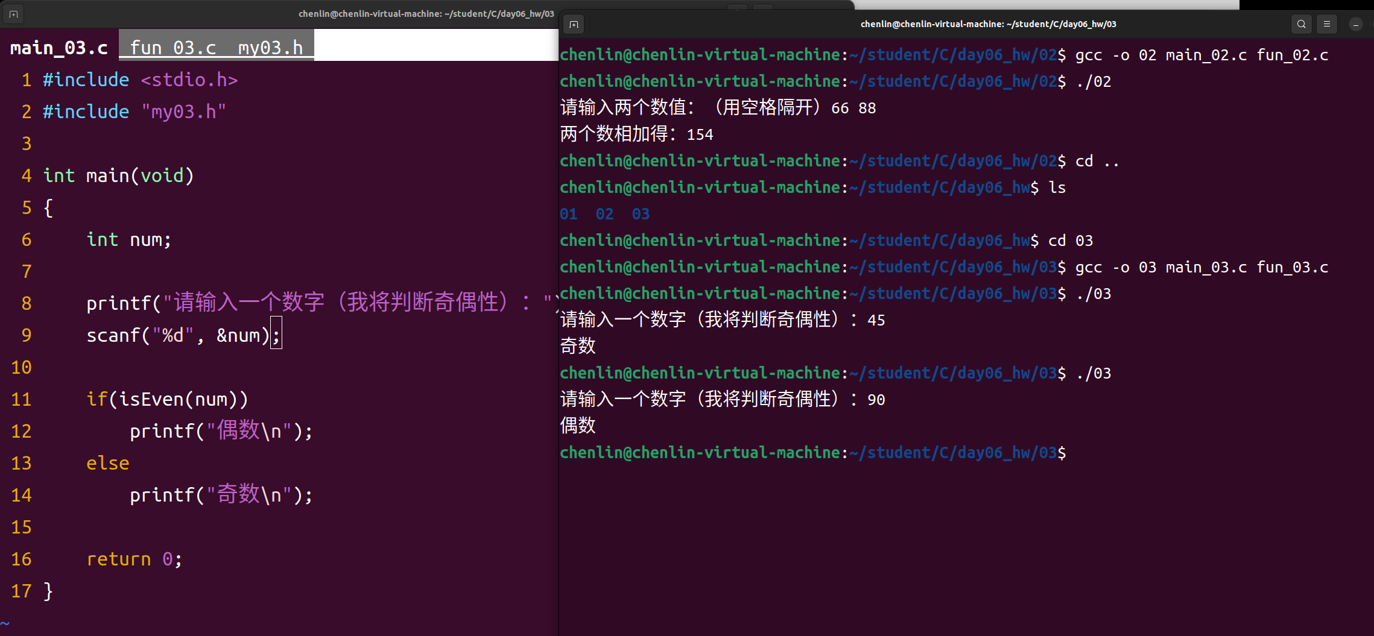Click vim line number 15

click(x=21, y=527)
